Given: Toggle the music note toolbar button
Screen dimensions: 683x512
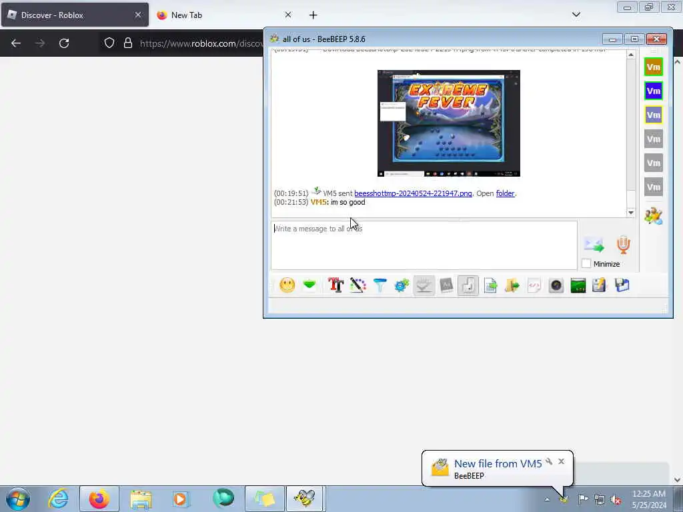Looking at the screenshot, I should pyautogui.click(x=468, y=285).
